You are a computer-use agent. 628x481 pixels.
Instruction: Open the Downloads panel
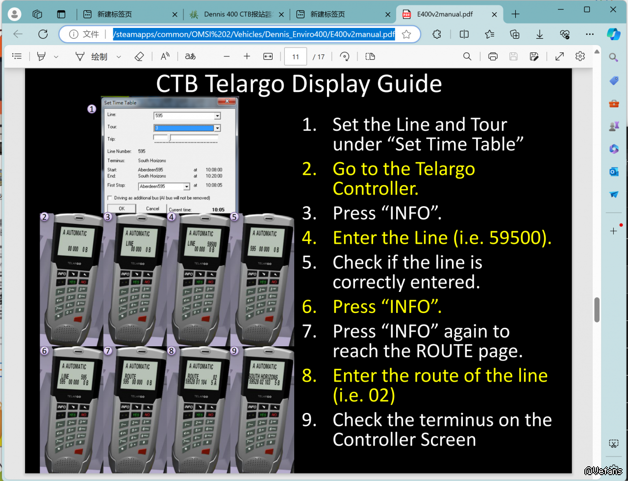click(540, 34)
